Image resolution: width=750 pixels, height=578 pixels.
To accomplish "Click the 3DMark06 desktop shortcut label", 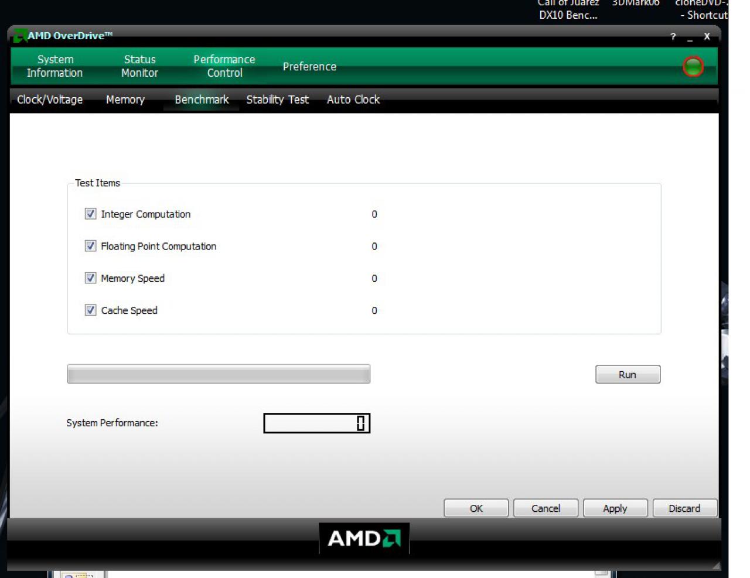I will point(636,3).
